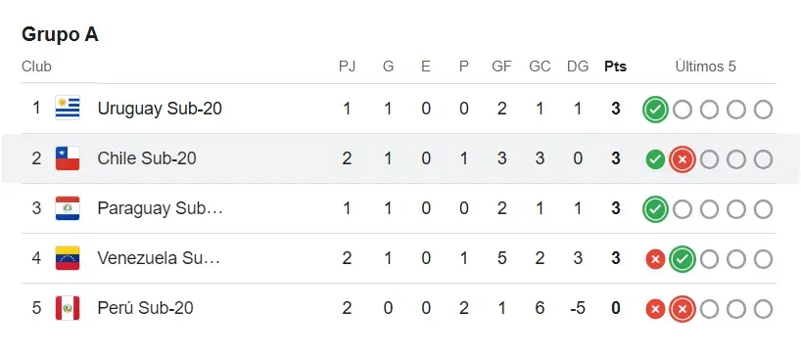Click Perú's highlighted red loss X icon
The image size is (801, 355).
click(683, 309)
